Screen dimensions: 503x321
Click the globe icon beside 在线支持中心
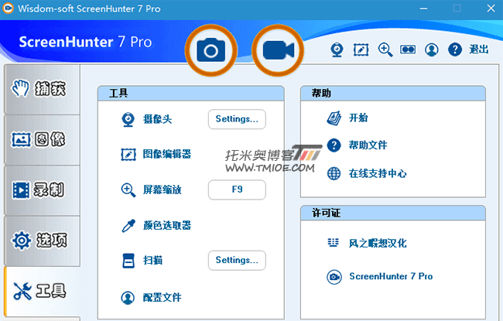tap(334, 173)
